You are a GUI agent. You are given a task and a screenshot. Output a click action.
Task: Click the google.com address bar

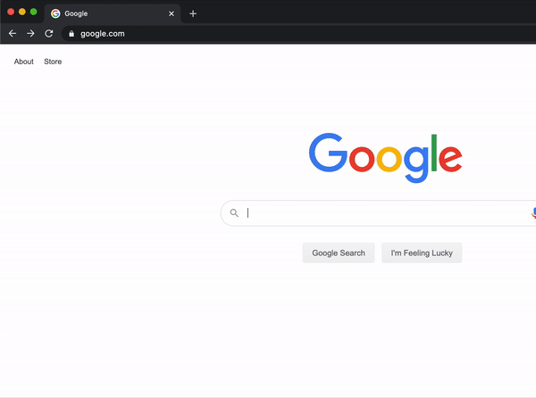click(x=298, y=33)
